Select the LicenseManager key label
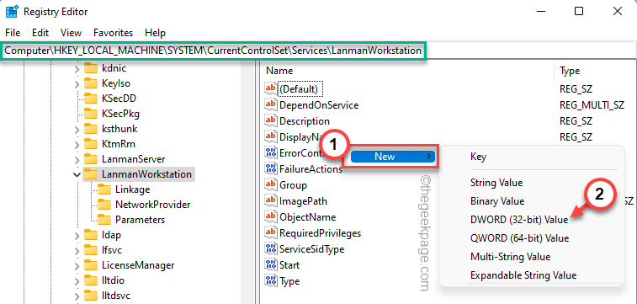This screenshot has width=637, height=304. tap(138, 265)
